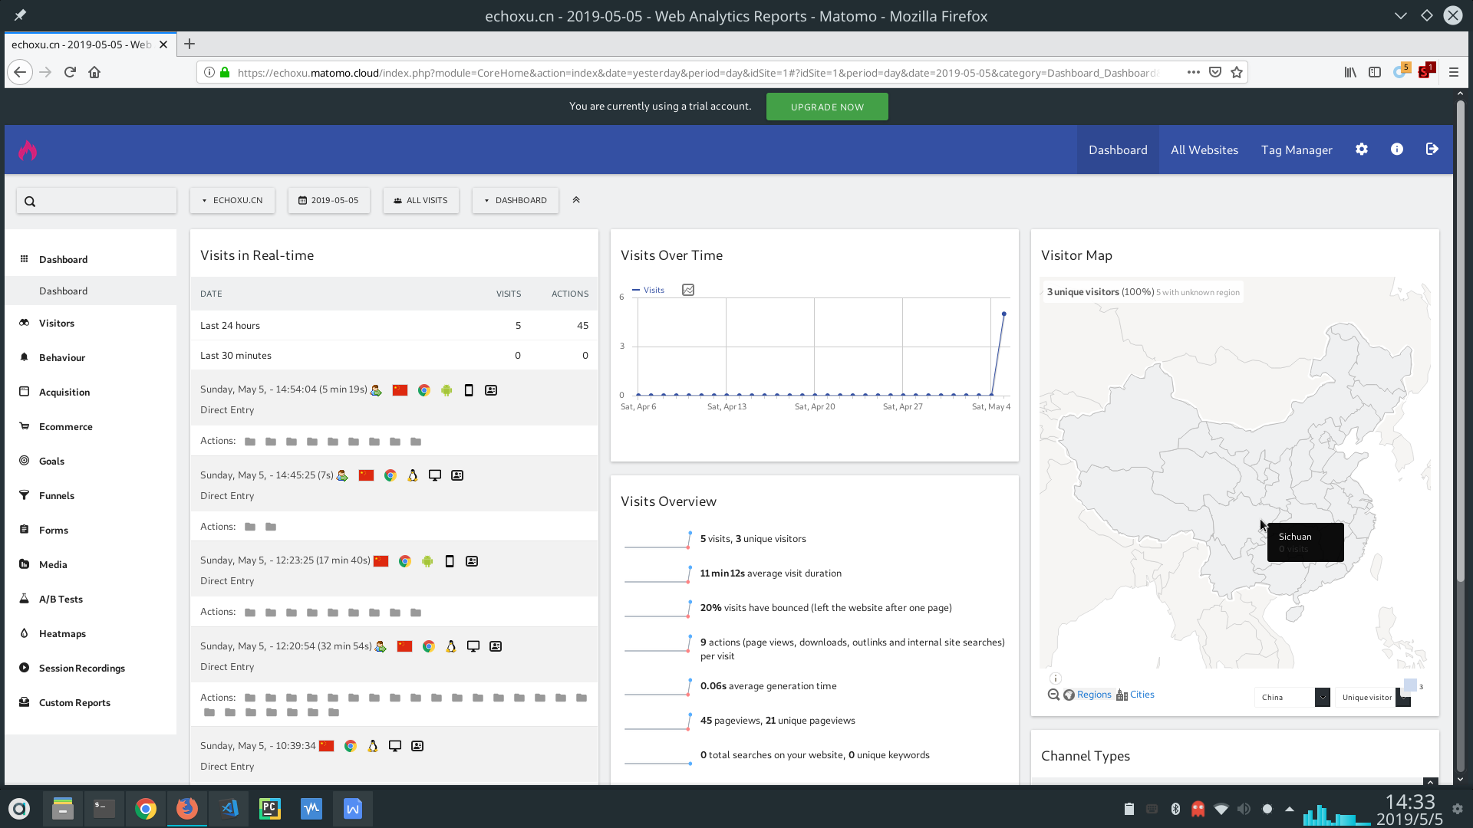Click the world globe icon under the map

[x=1069, y=695]
